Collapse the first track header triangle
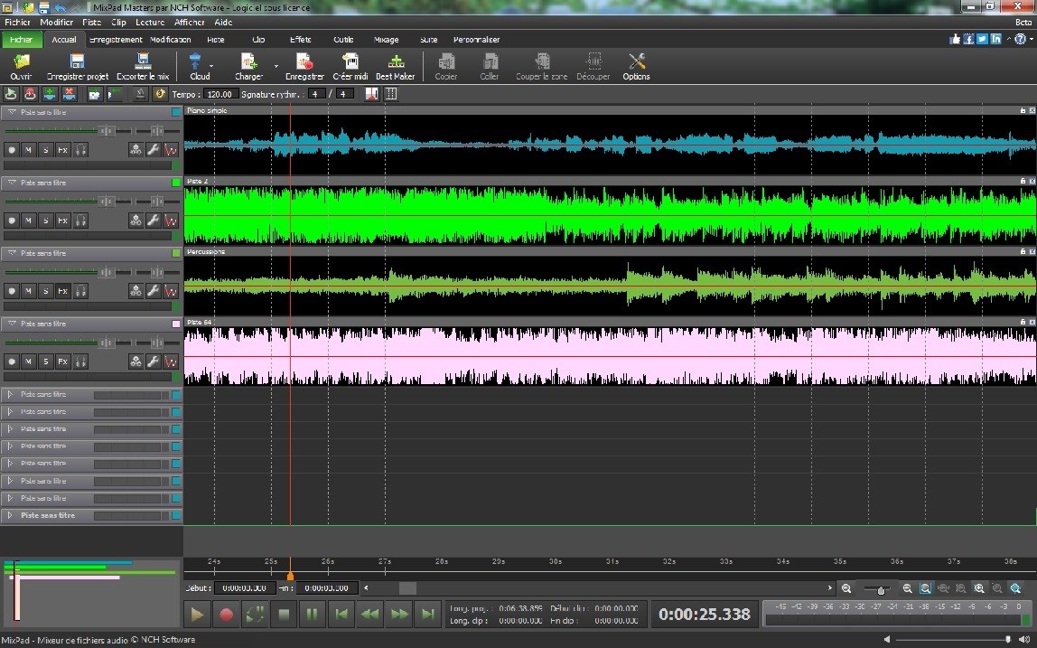This screenshot has height=648, width=1037. click(x=11, y=112)
